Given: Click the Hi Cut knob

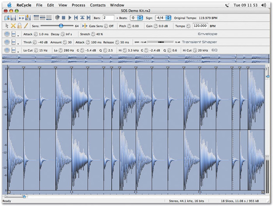Looking at the screenshot, I should 195,50.
